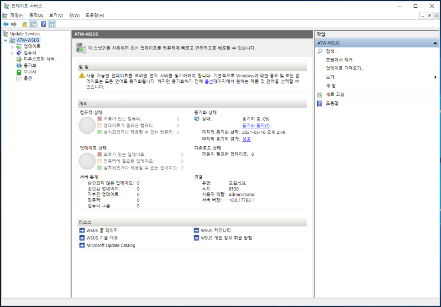441x307 pixels.
Task: Select 동기화 in the console tree
Action: click(30, 65)
